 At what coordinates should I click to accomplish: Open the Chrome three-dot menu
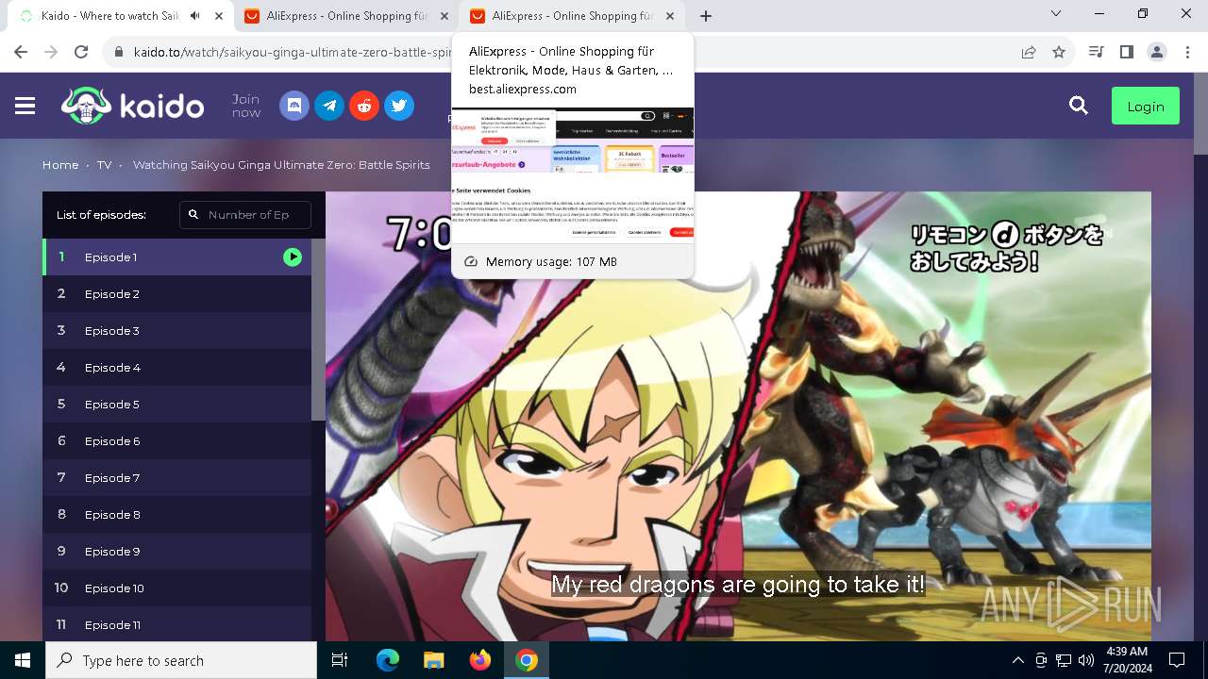[x=1187, y=52]
